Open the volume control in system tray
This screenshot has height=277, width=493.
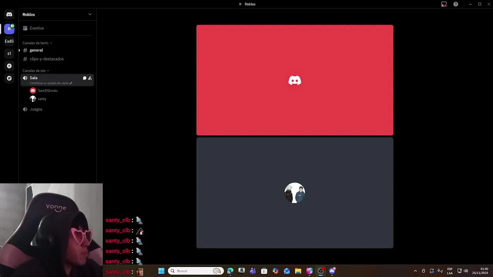click(466, 271)
